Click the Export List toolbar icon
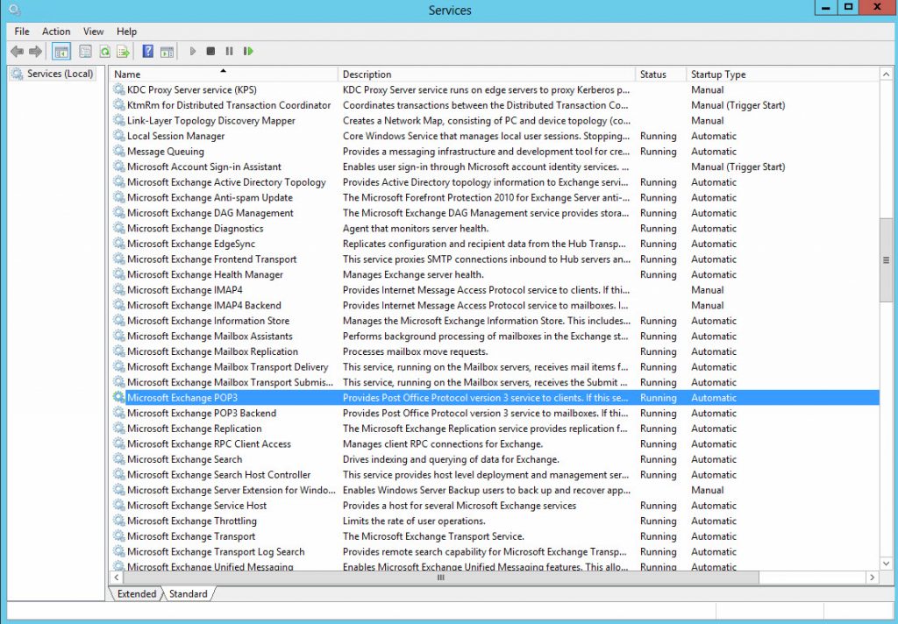Viewport: 898px width, 624px height. [x=124, y=52]
